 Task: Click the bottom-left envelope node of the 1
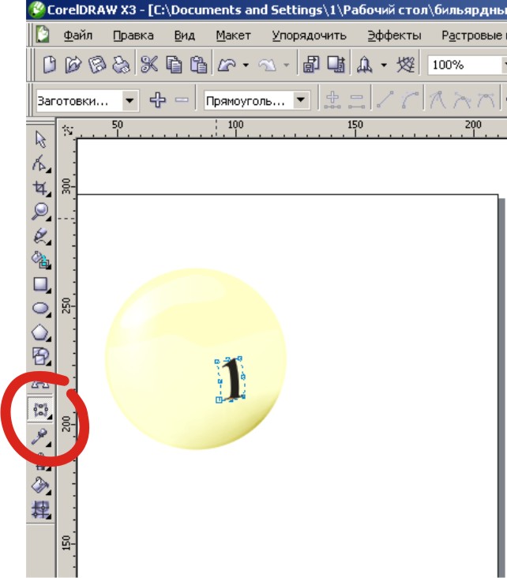[219, 400]
